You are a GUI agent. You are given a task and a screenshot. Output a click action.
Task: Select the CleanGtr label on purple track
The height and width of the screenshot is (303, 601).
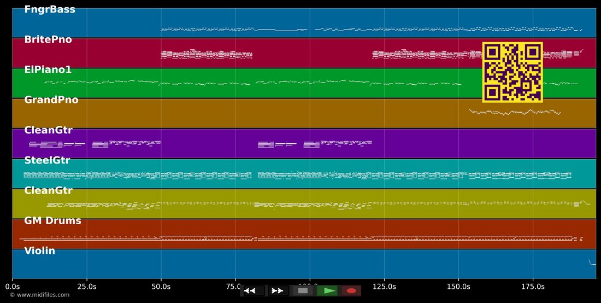48,130
